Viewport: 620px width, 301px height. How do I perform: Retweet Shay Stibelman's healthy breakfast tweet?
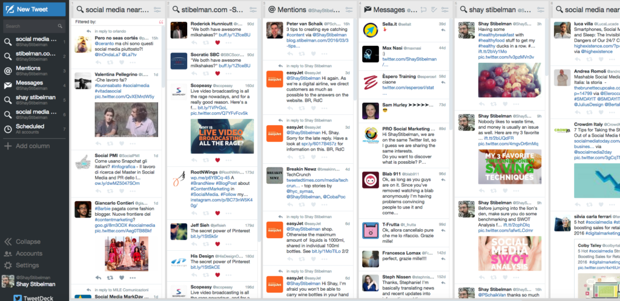tap(493, 104)
